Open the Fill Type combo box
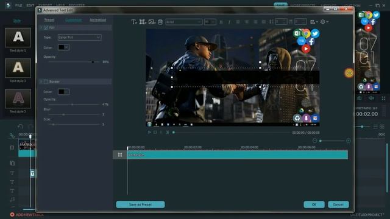The image size is (390, 219). click(79, 37)
